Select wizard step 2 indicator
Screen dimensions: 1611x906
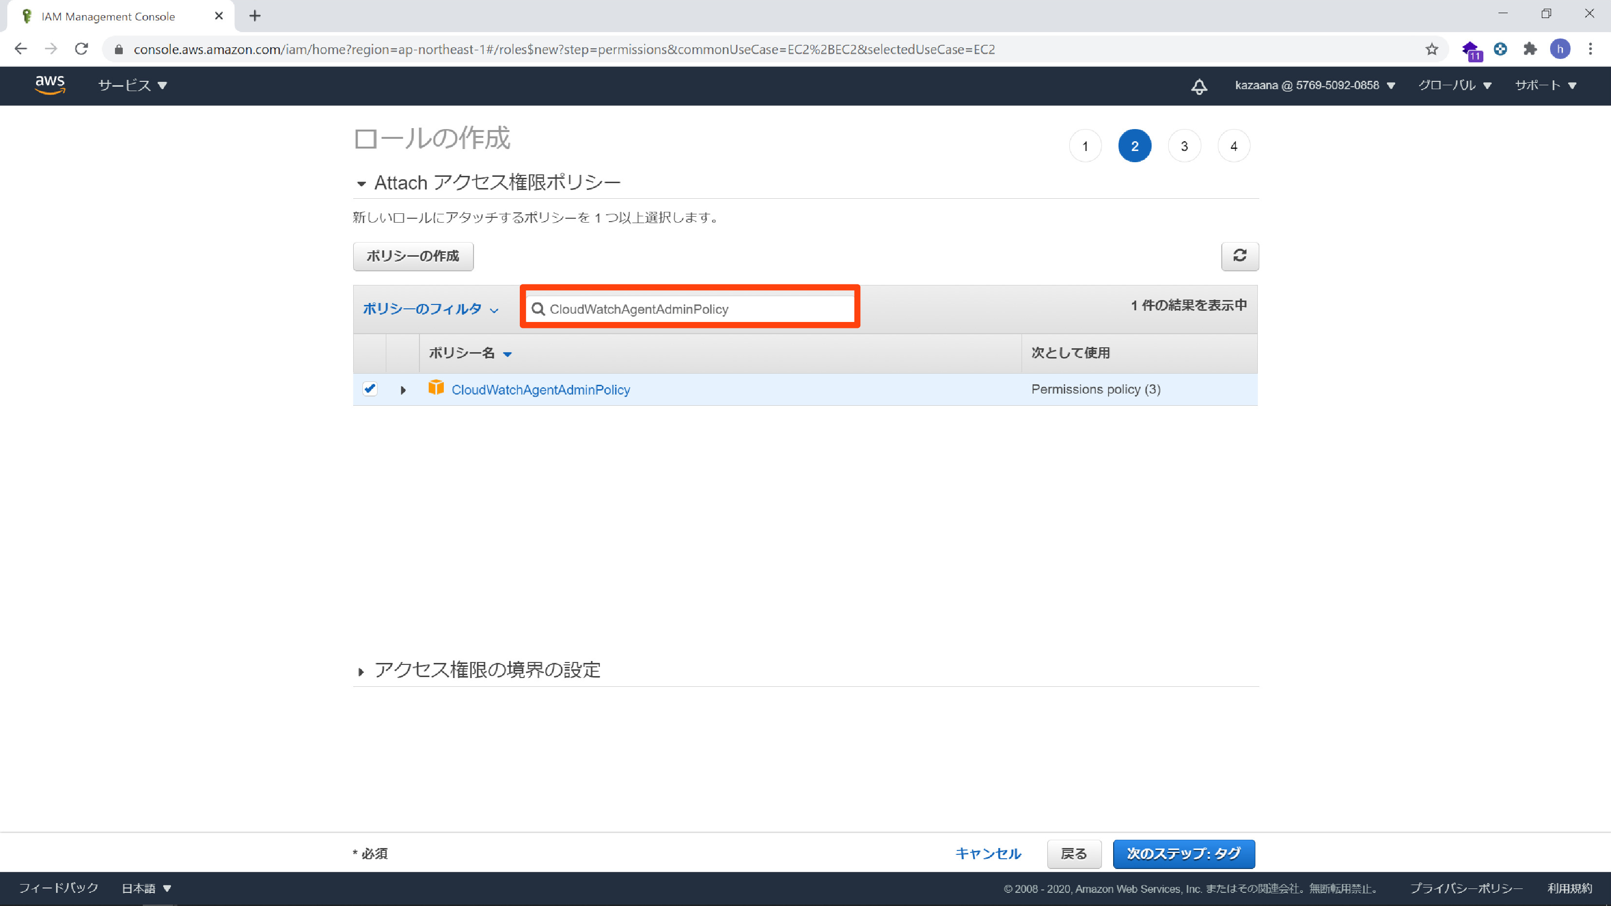tap(1135, 146)
